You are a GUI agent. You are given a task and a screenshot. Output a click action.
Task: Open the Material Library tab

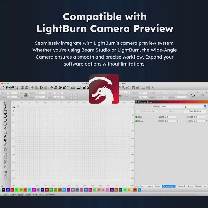pos(201,186)
